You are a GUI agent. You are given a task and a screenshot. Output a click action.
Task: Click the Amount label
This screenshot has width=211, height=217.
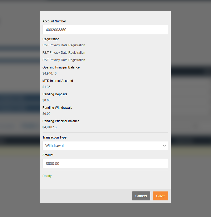pos(48,155)
